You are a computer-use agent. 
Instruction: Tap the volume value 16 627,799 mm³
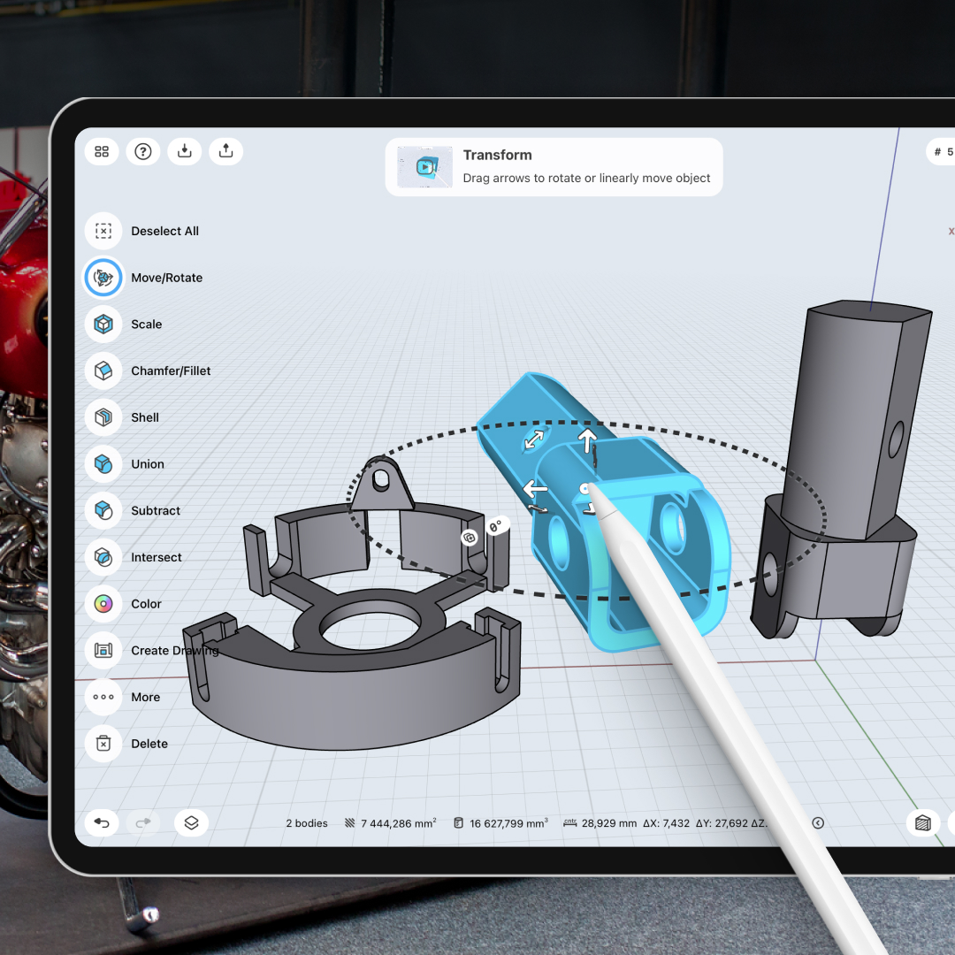point(508,823)
